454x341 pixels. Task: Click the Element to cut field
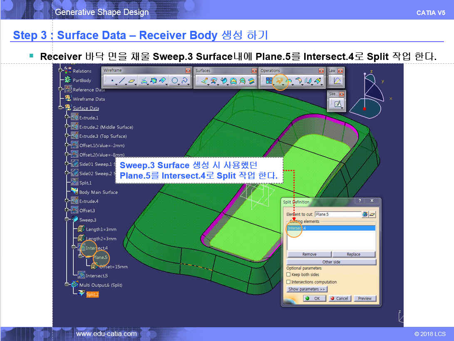[x=337, y=214]
